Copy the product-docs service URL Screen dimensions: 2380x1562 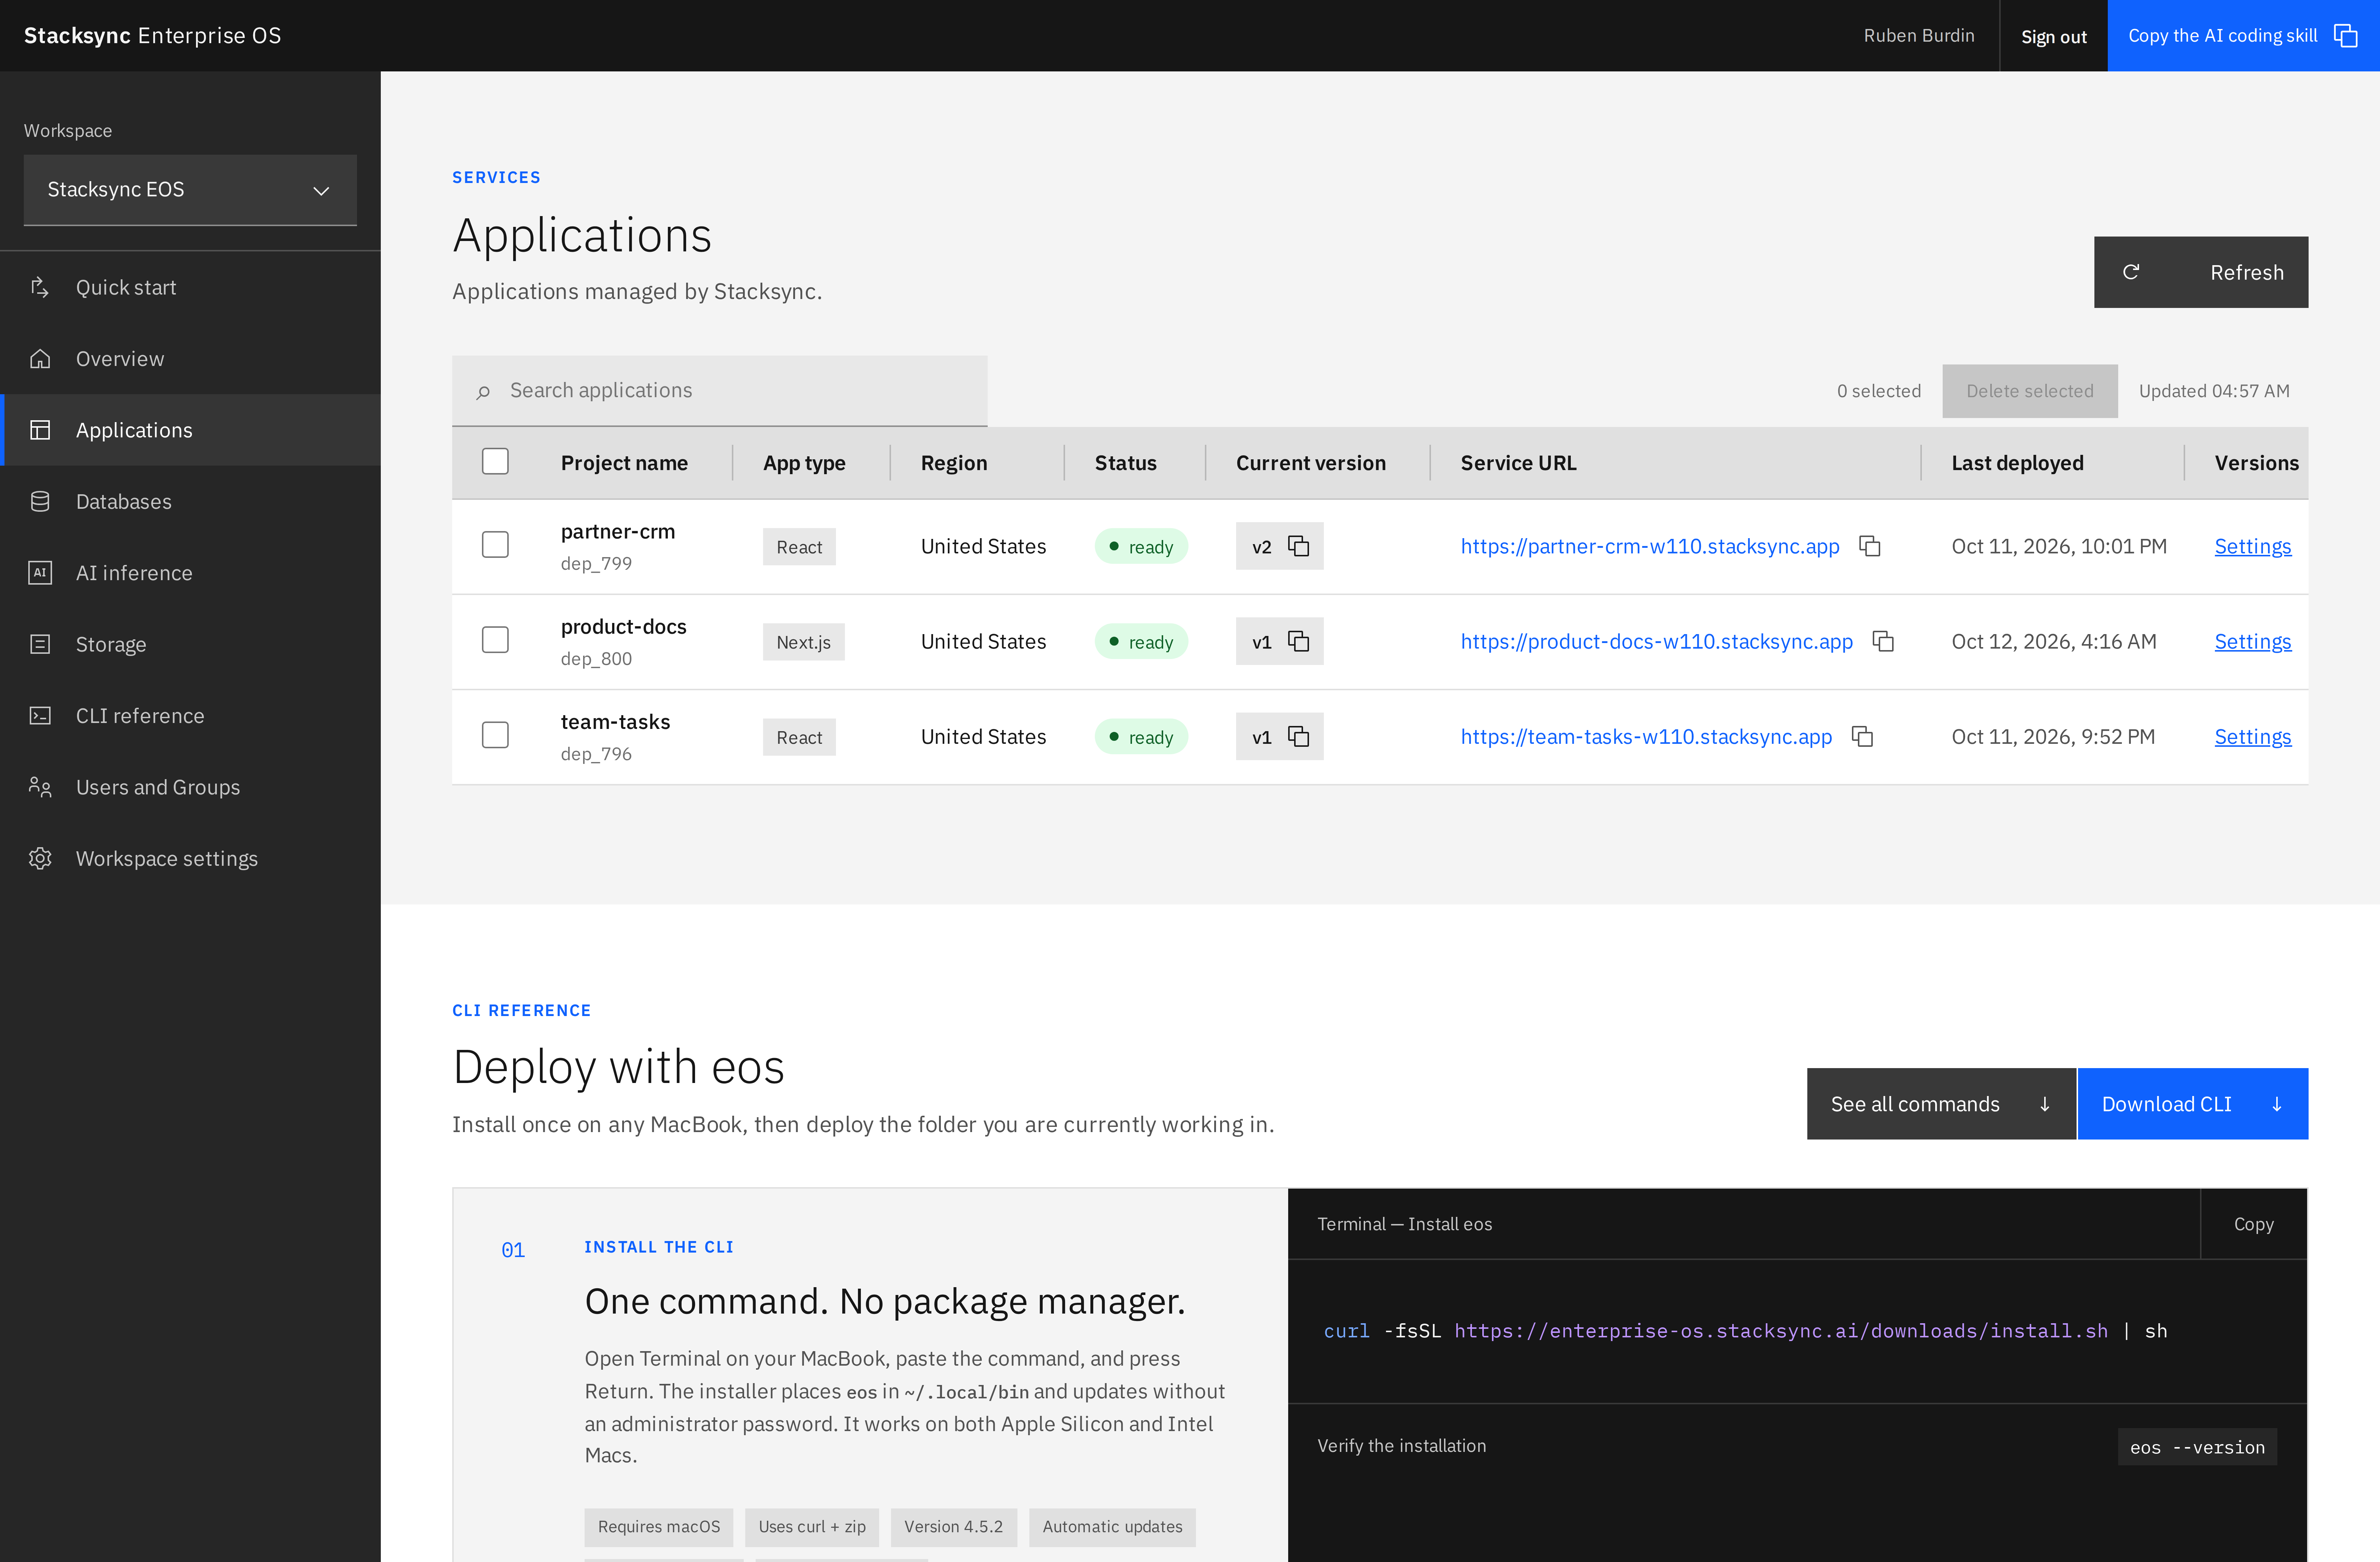[x=1883, y=641]
